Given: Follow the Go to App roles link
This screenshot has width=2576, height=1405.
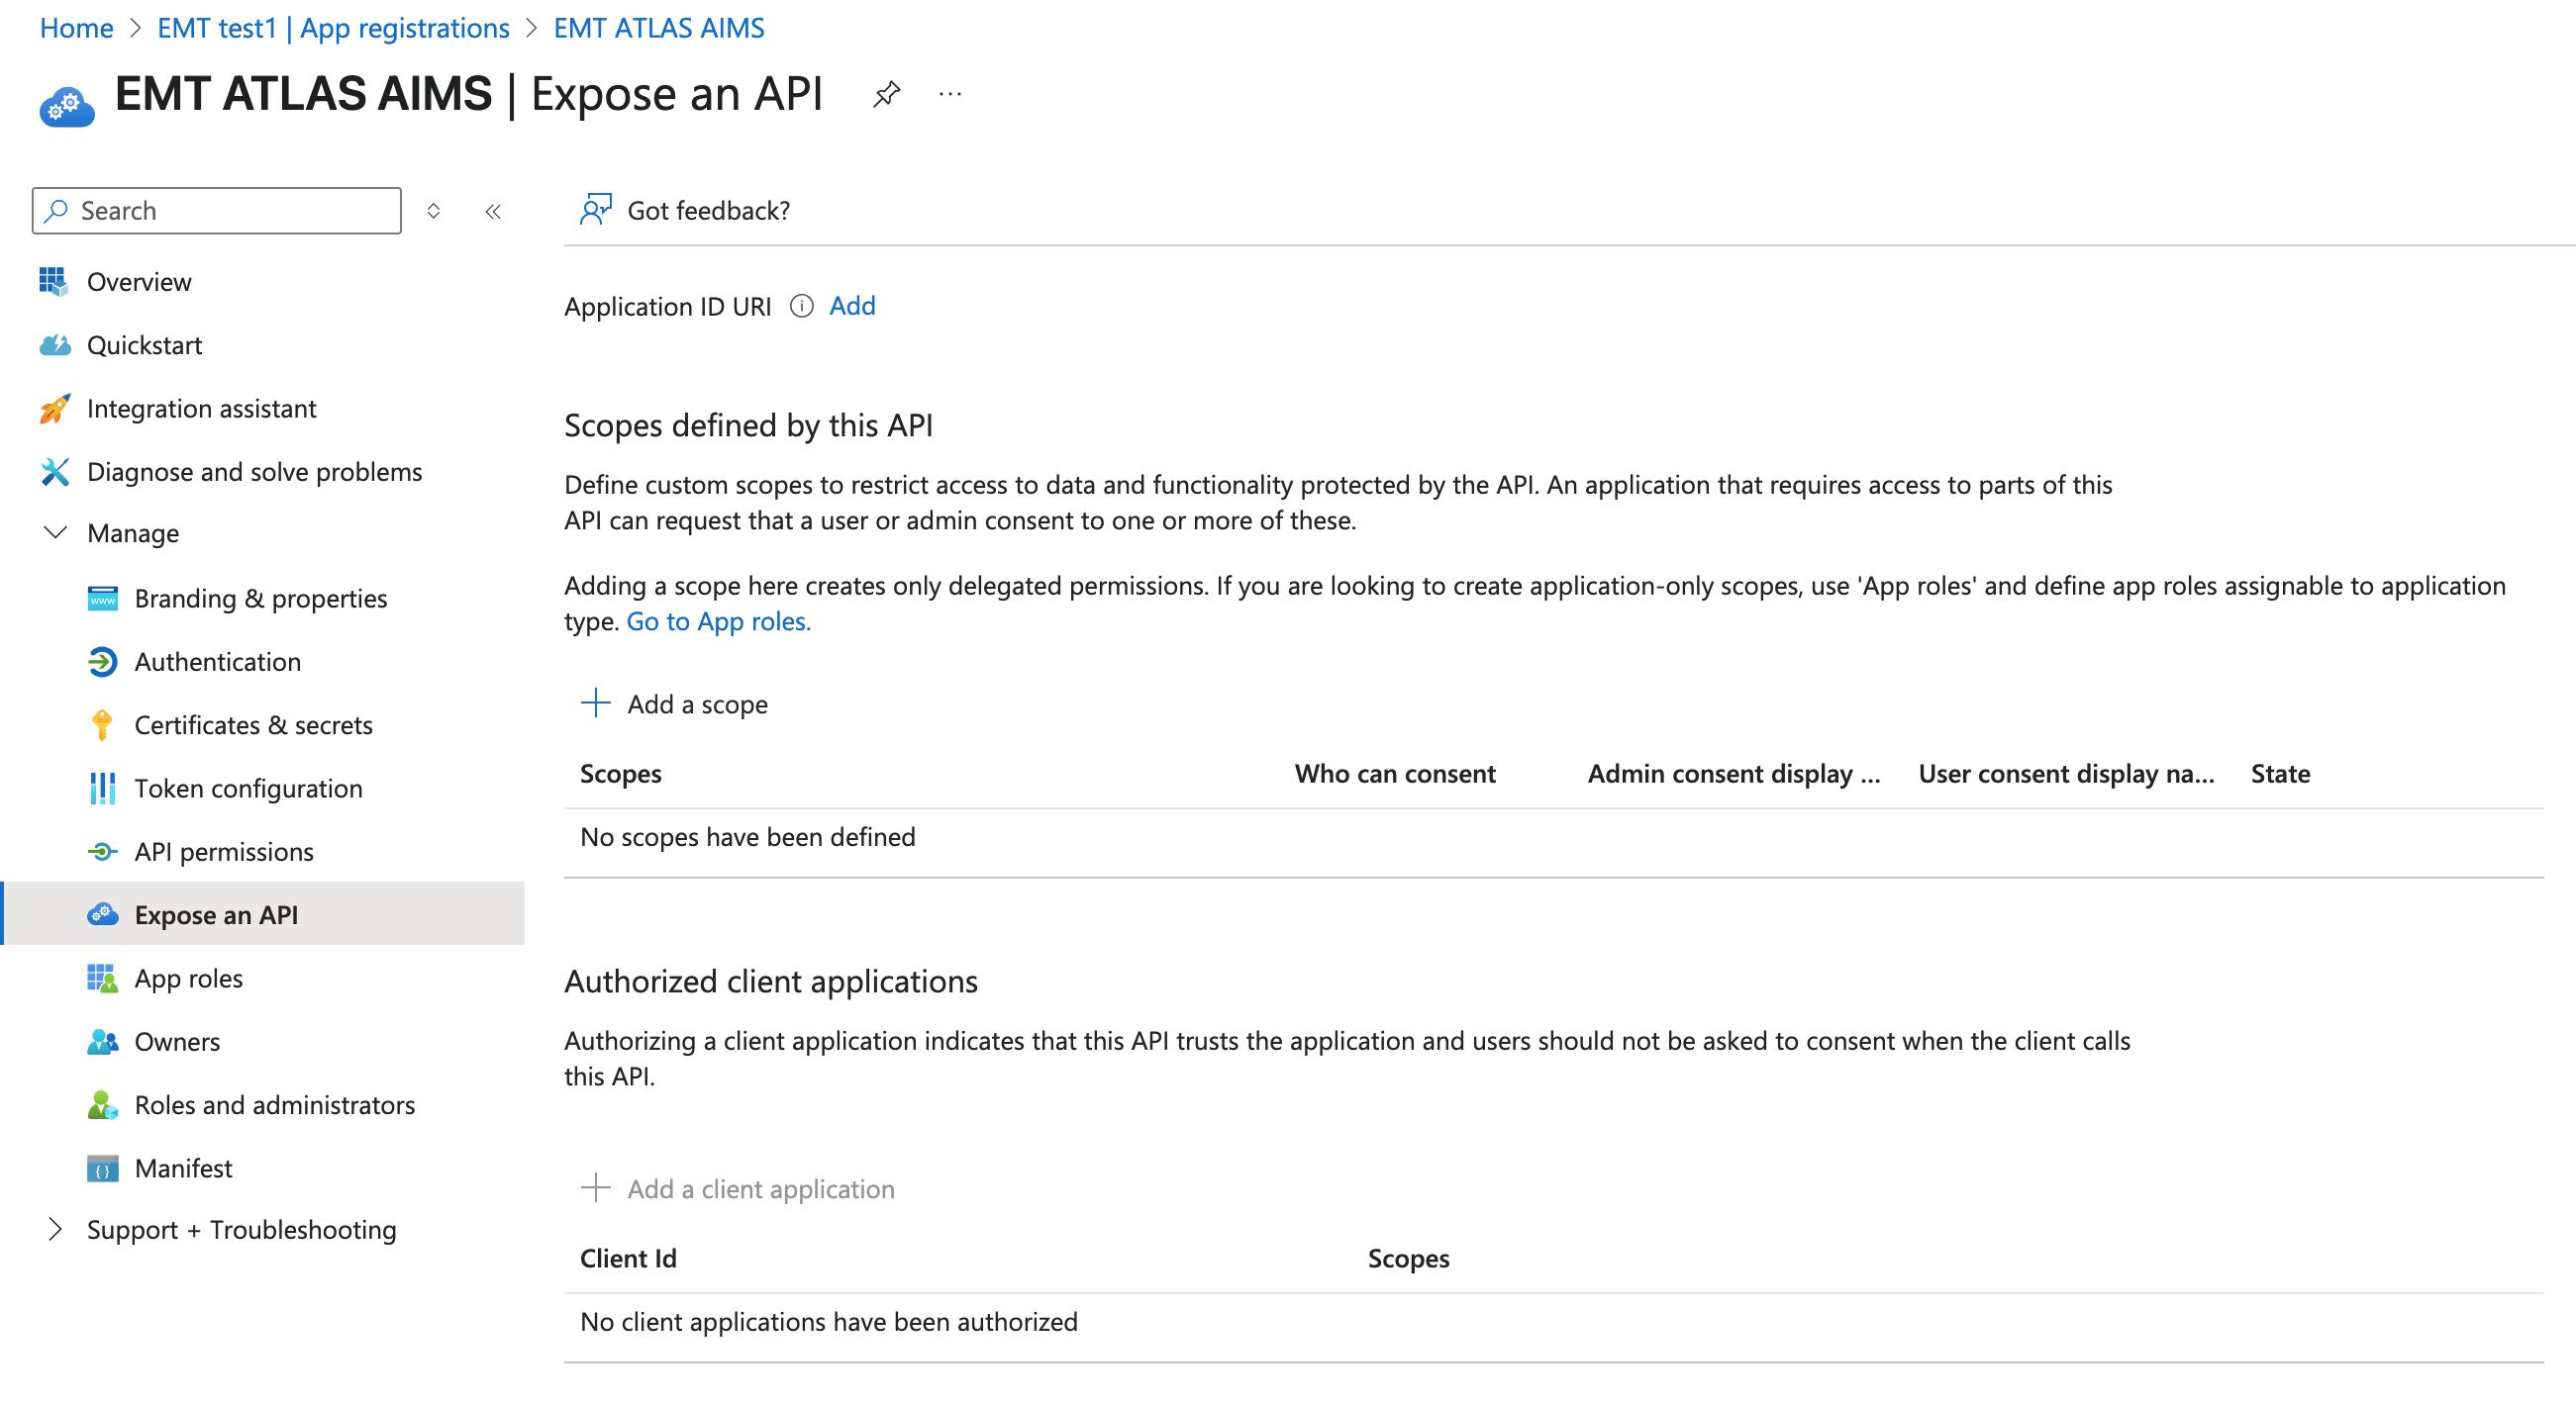Looking at the screenshot, I should tap(718, 621).
